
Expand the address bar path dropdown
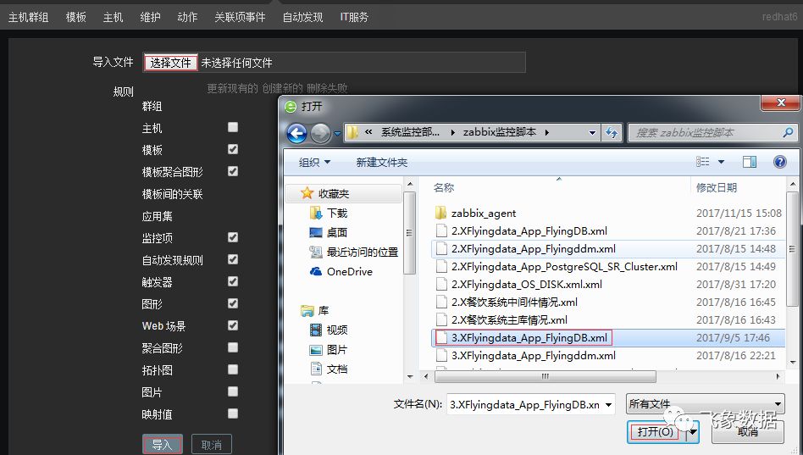pos(592,132)
